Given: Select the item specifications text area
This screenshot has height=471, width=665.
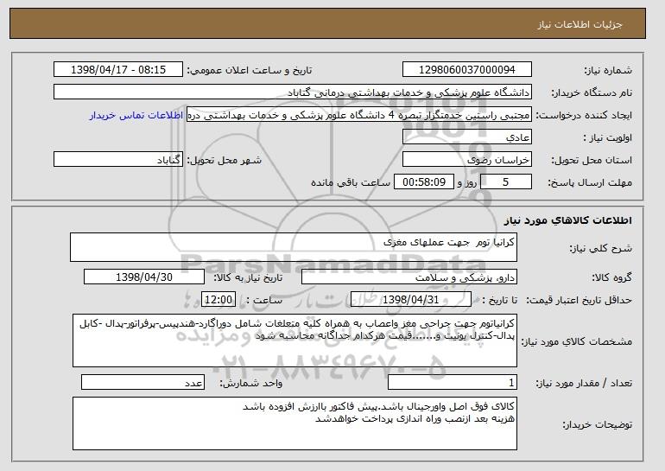Looking at the screenshot, I should 294,341.
